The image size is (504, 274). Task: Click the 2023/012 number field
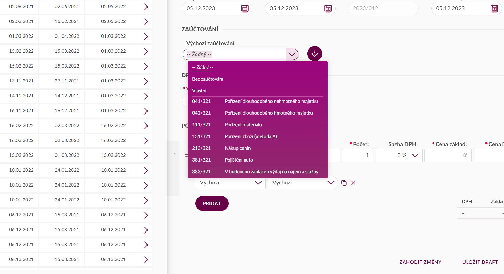pyautogui.click(x=383, y=8)
